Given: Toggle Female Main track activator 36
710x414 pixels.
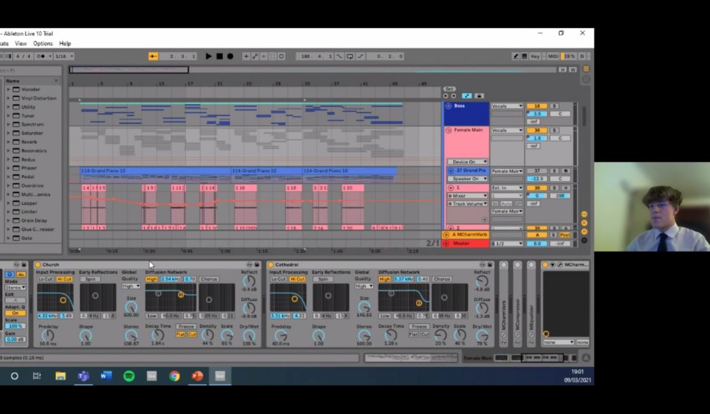Looking at the screenshot, I should click(537, 130).
